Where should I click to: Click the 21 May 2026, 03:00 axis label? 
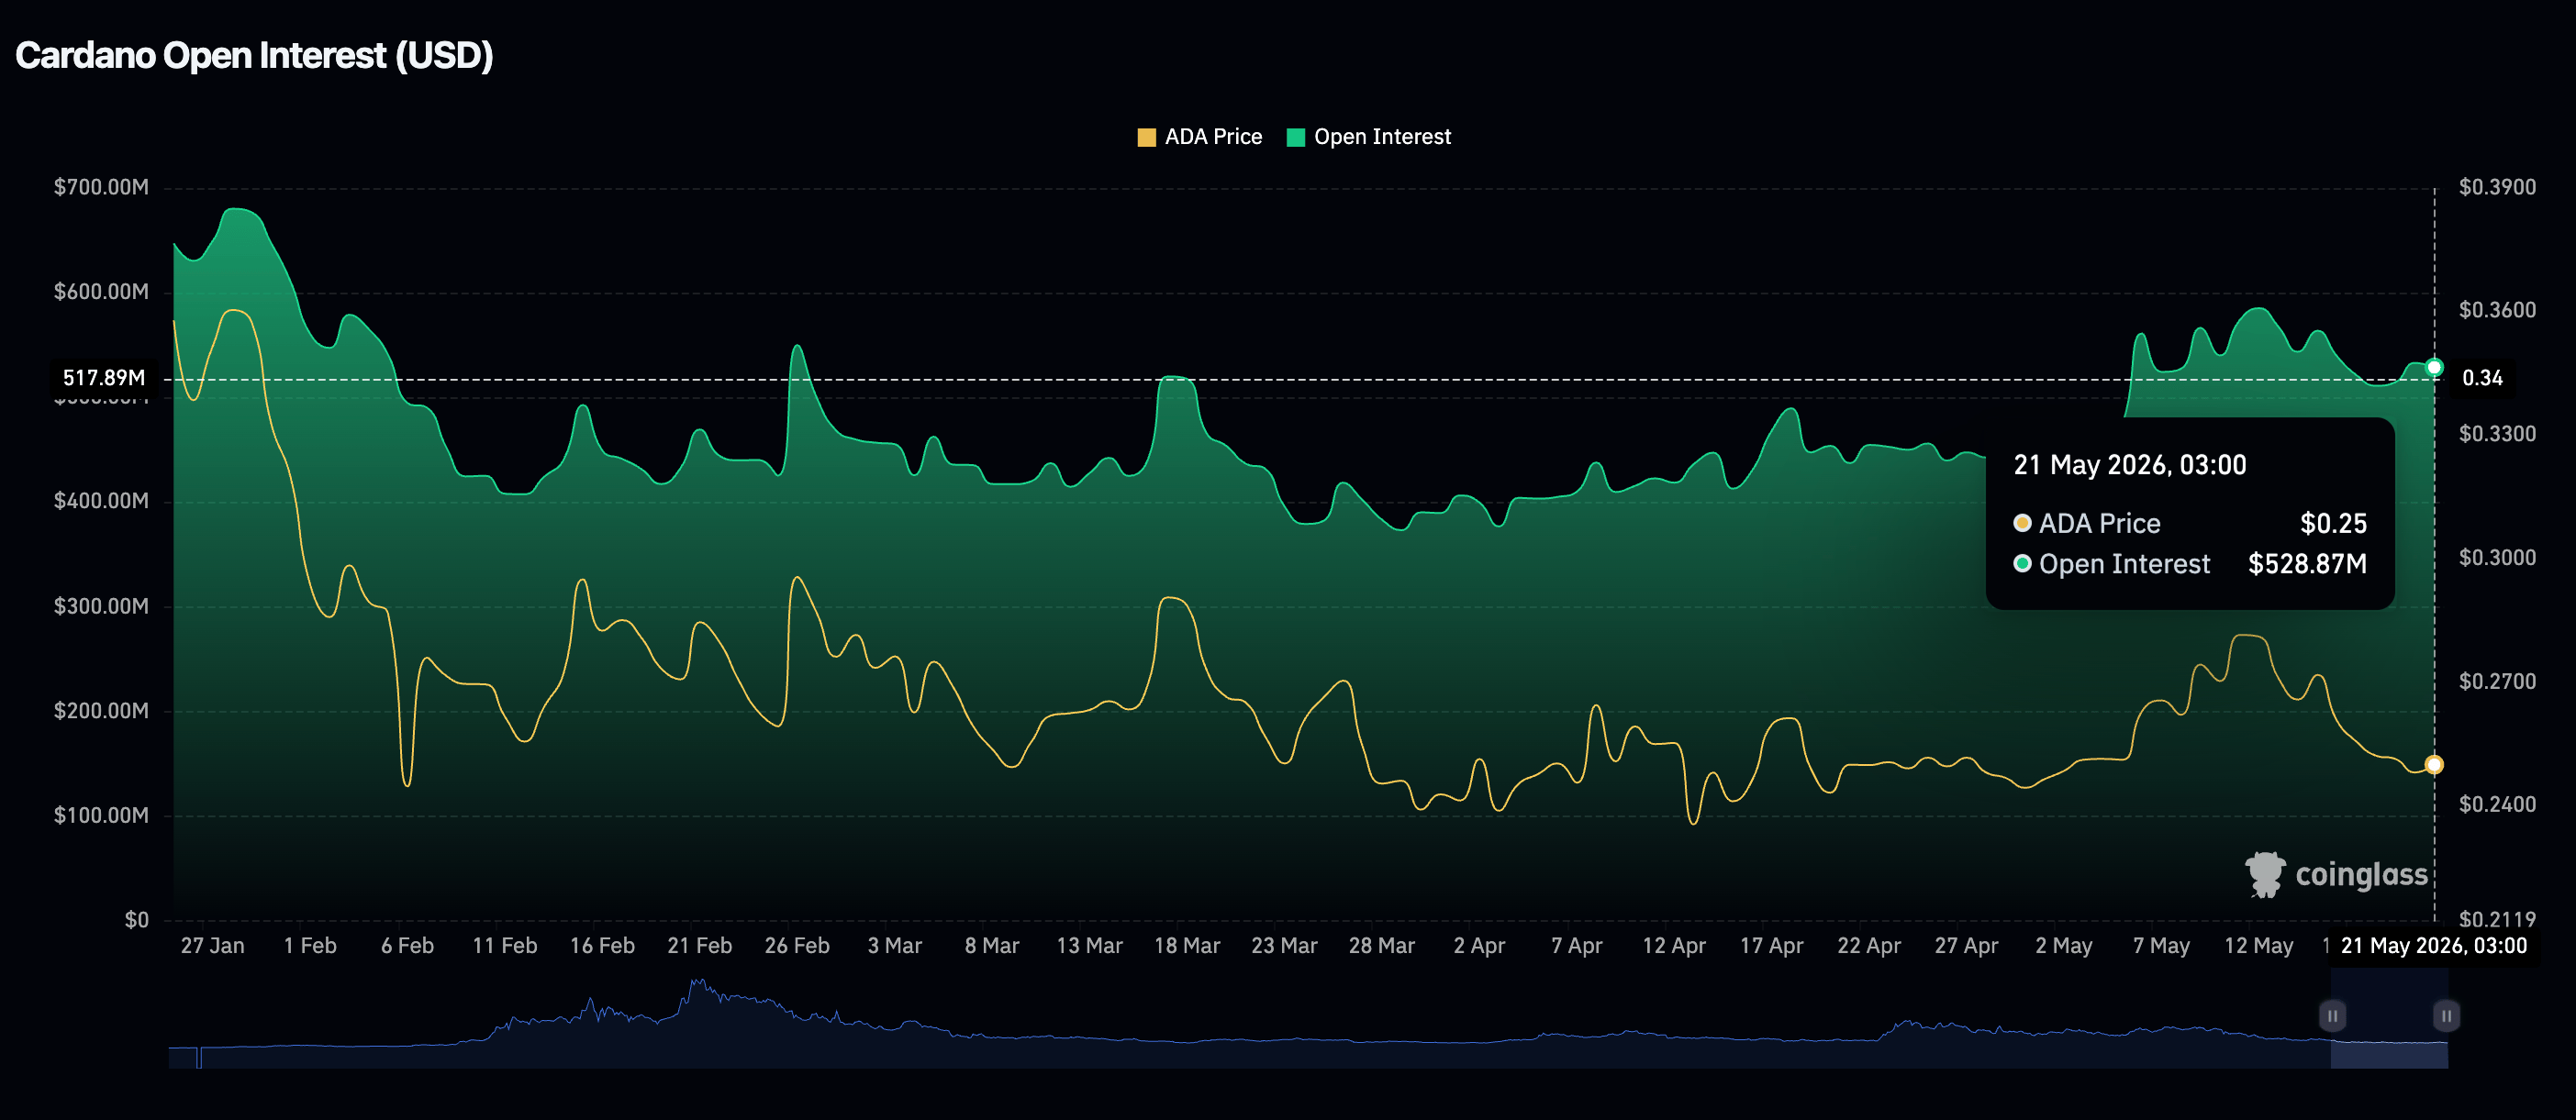(2433, 945)
